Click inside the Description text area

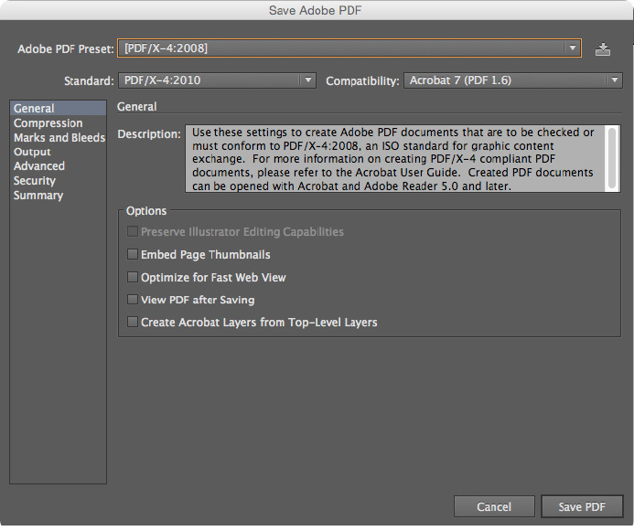pyautogui.click(x=395, y=159)
